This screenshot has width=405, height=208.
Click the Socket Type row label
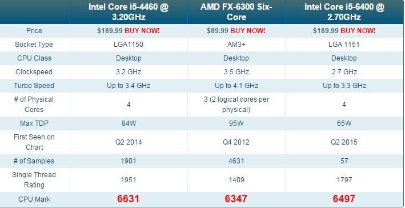(x=34, y=45)
